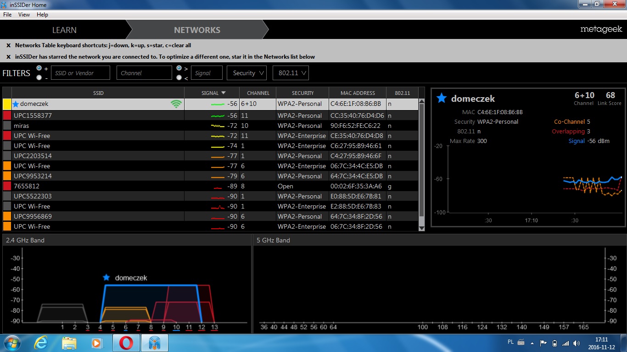Screen dimensions: 627x352
Task: Click the taskbar clock showing 17:11
Action: point(601,340)
